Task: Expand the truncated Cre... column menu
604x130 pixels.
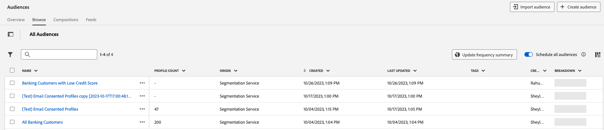Action: coord(545,71)
